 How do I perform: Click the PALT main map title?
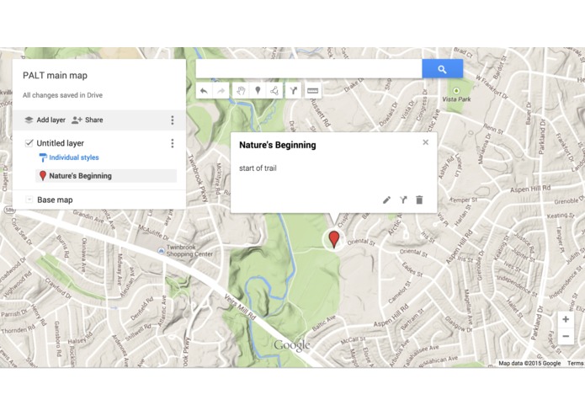[56, 75]
